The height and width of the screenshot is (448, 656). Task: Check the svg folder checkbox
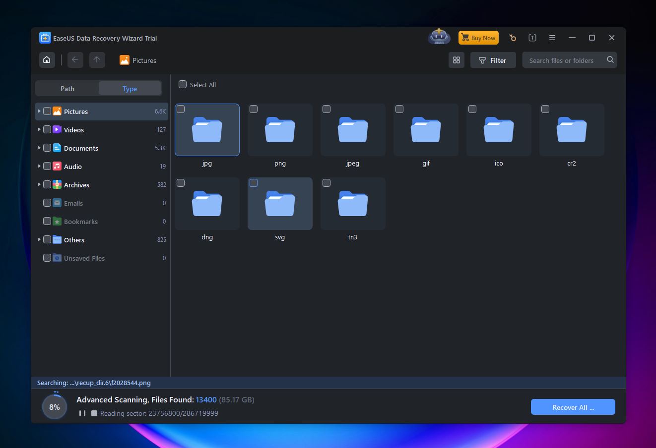pyautogui.click(x=254, y=183)
